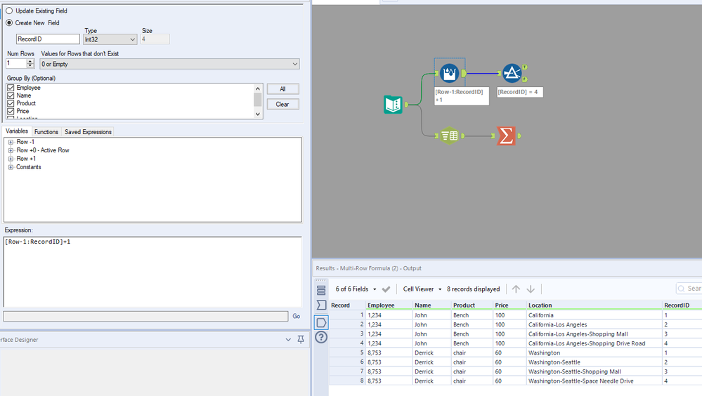The width and height of the screenshot is (702, 396).
Task: Click the Name column header
Action: [x=431, y=305]
